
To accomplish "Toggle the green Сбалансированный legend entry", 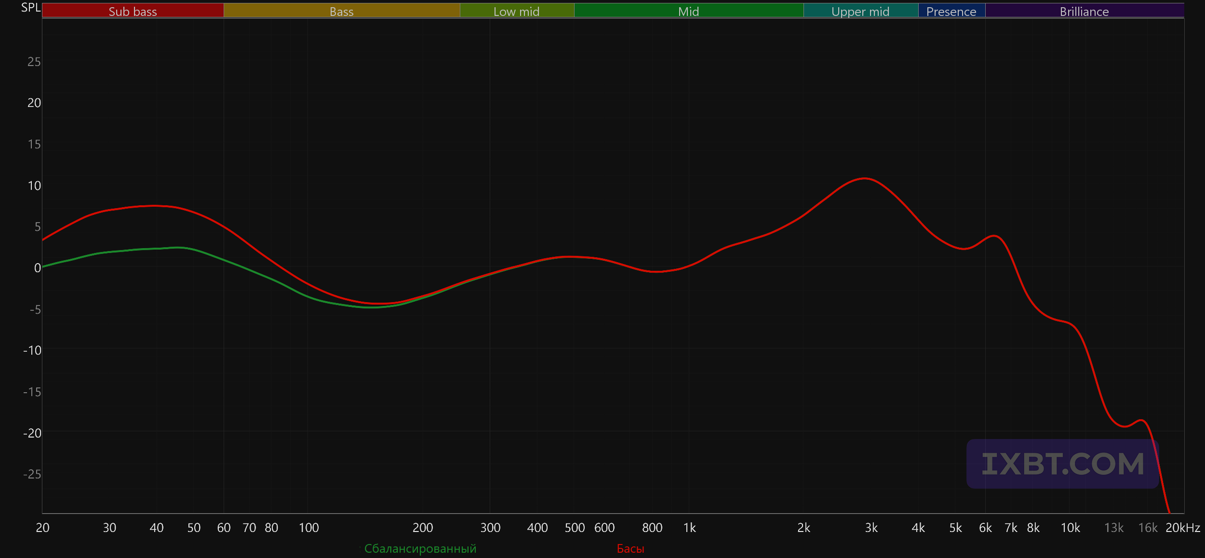I will point(420,548).
